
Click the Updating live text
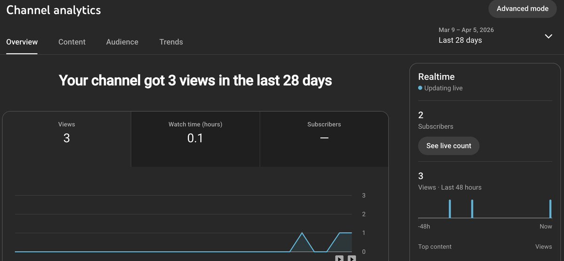(x=443, y=88)
